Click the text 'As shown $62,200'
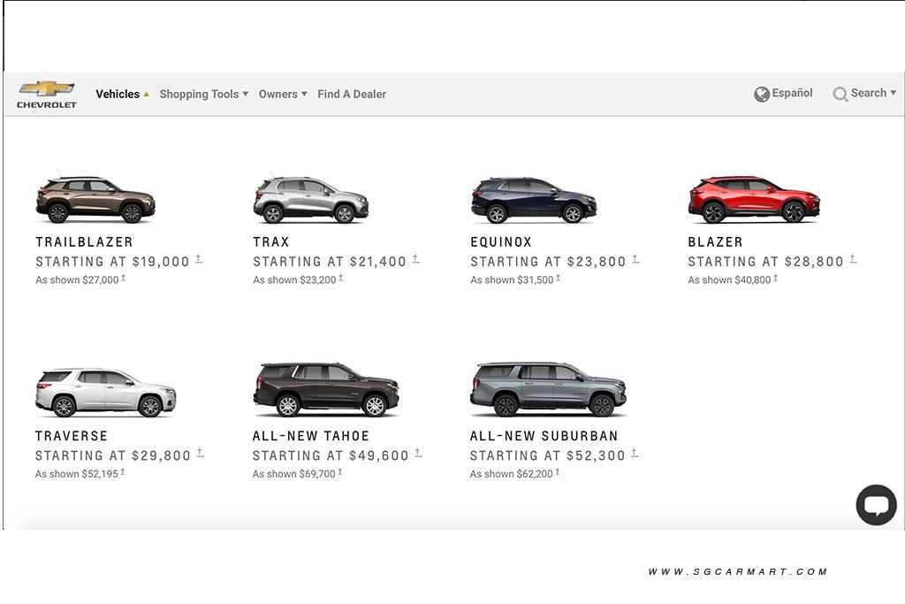Screen dimensions: 905x604 [512, 474]
